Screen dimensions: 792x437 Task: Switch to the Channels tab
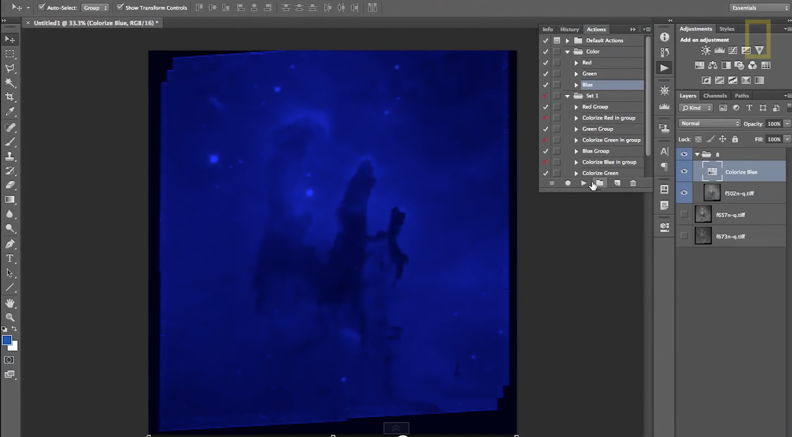click(x=715, y=96)
